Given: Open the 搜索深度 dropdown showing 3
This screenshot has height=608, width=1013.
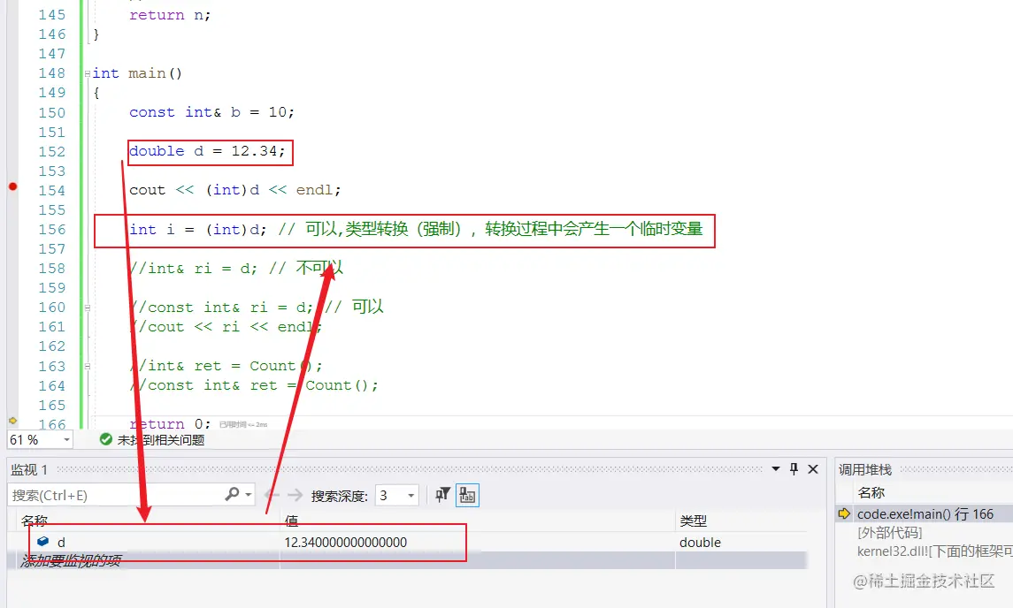Looking at the screenshot, I should pyautogui.click(x=411, y=496).
